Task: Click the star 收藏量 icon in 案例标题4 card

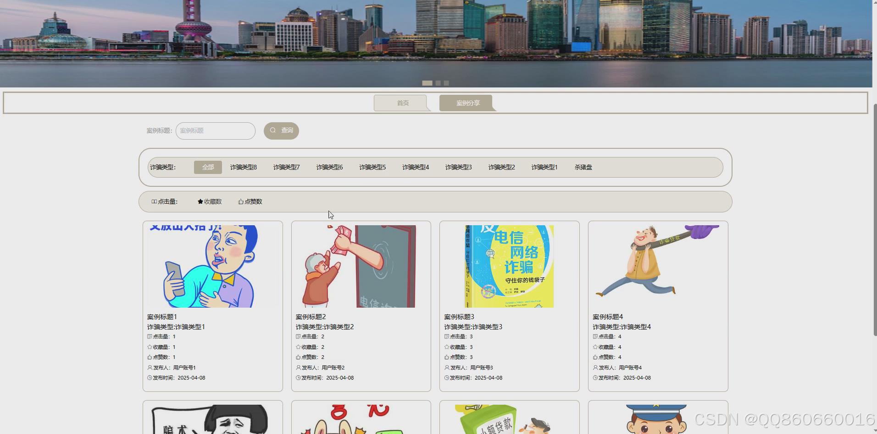Action: click(x=595, y=347)
